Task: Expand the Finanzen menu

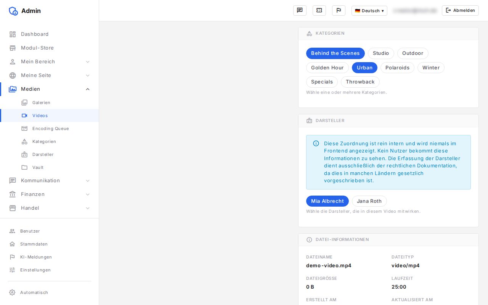Action: (50, 194)
